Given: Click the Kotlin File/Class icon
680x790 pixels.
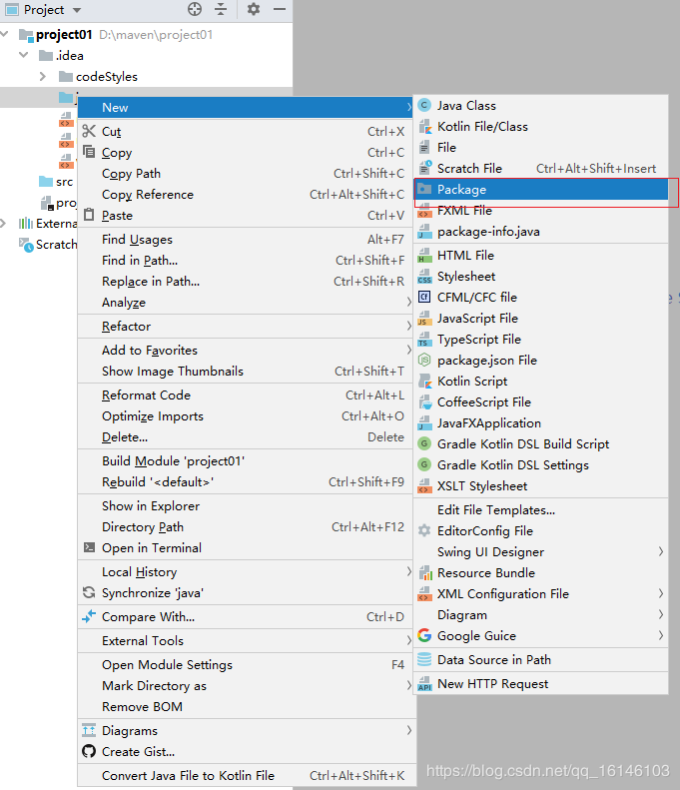Looking at the screenshot, I should pyautogui.click(x=425, y=126).
